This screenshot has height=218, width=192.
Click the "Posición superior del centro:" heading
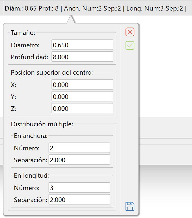pos(52,72)
